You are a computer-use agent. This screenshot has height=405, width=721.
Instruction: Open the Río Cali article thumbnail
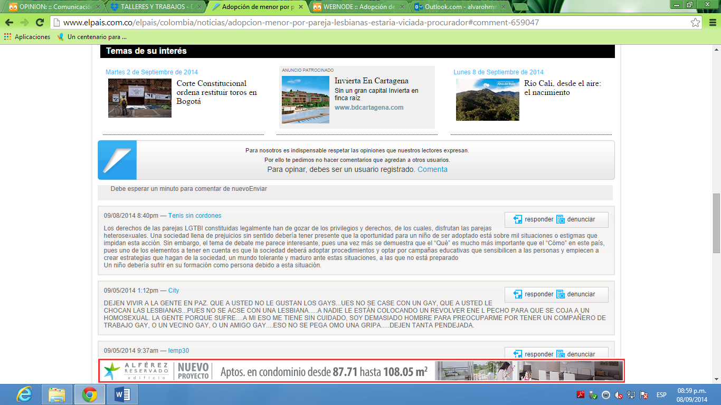pyautogui.click(x=487, y=100)
